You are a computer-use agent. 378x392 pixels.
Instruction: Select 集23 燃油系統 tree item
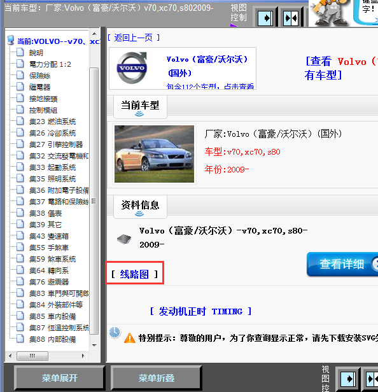(x=52, y=122)
